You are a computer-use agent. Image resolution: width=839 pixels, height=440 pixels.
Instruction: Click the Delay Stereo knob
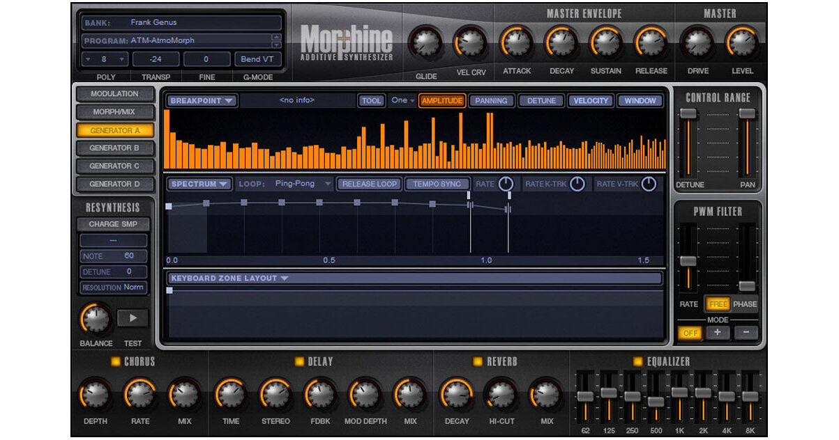275,394
